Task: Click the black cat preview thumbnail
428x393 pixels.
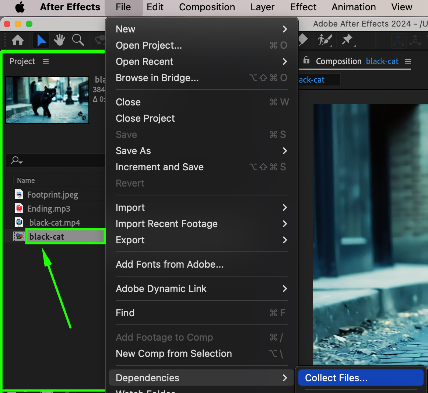Action: click(x=47, y=100)
